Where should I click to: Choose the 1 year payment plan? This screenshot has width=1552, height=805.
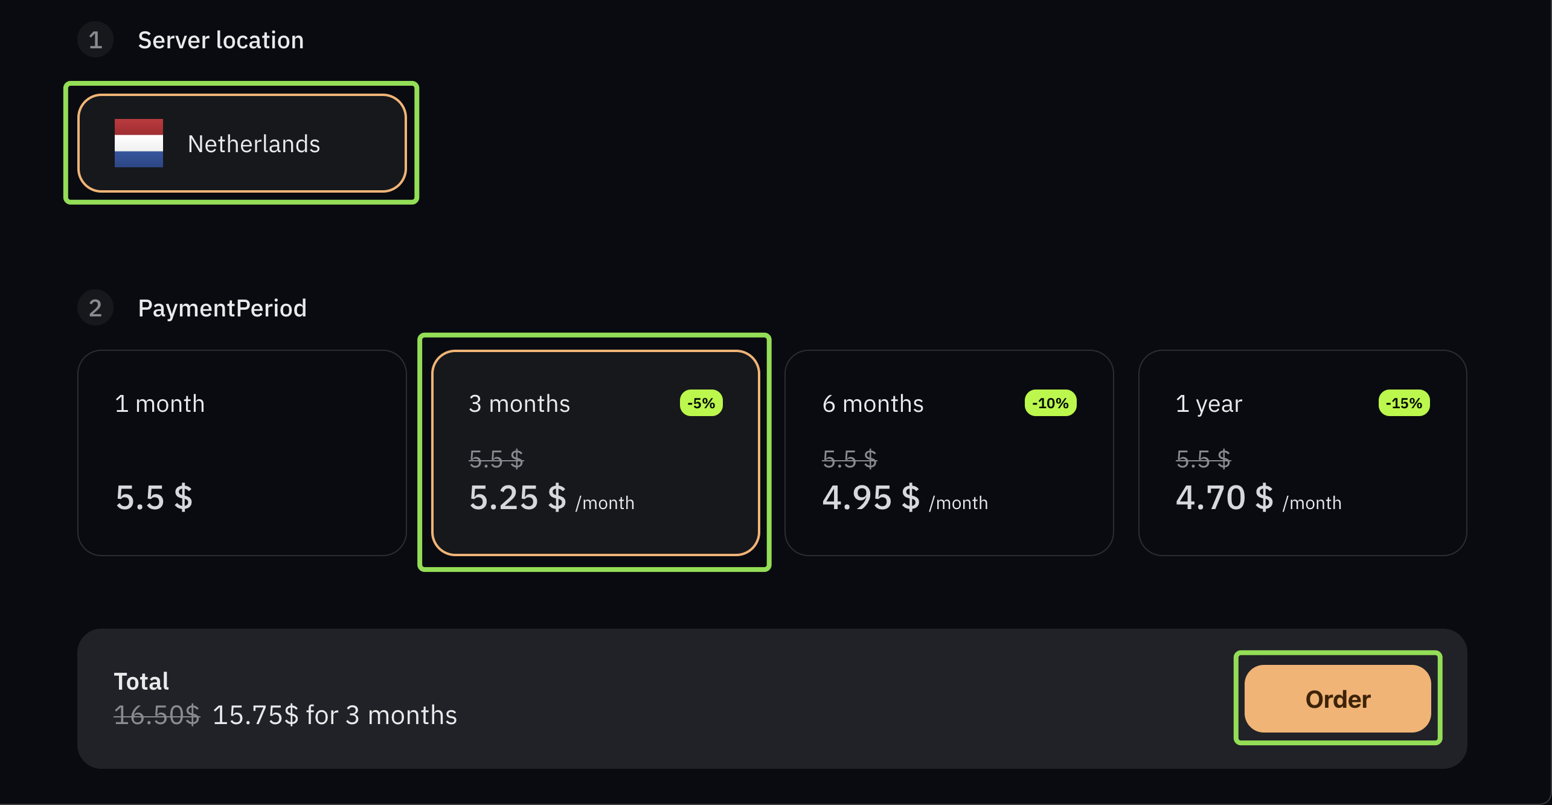[x=1303, y=453]
